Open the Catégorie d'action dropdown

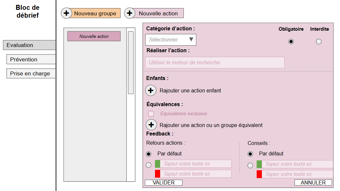pyautogui.click(x=171, y=40)
